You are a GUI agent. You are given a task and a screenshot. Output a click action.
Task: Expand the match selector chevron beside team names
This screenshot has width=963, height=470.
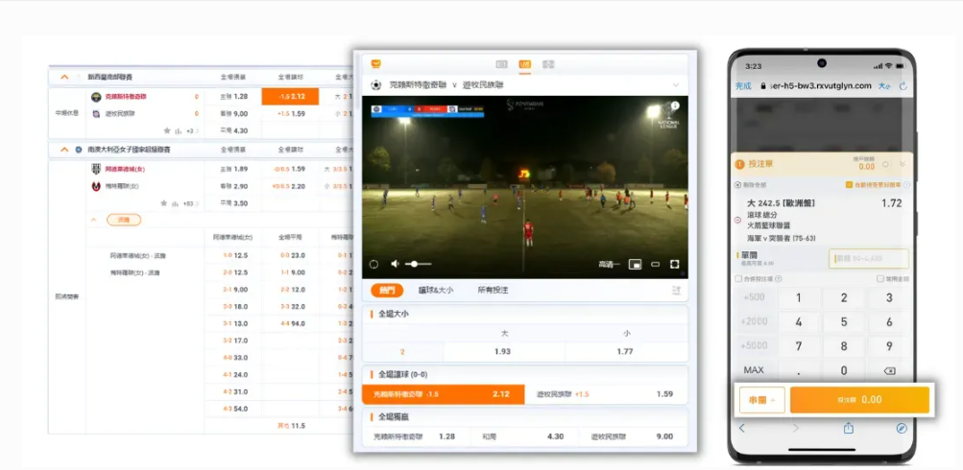point(676,84)
